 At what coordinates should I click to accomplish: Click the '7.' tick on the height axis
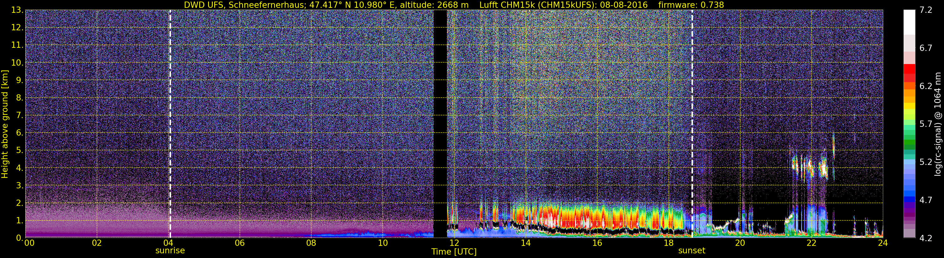pos(20,116)
